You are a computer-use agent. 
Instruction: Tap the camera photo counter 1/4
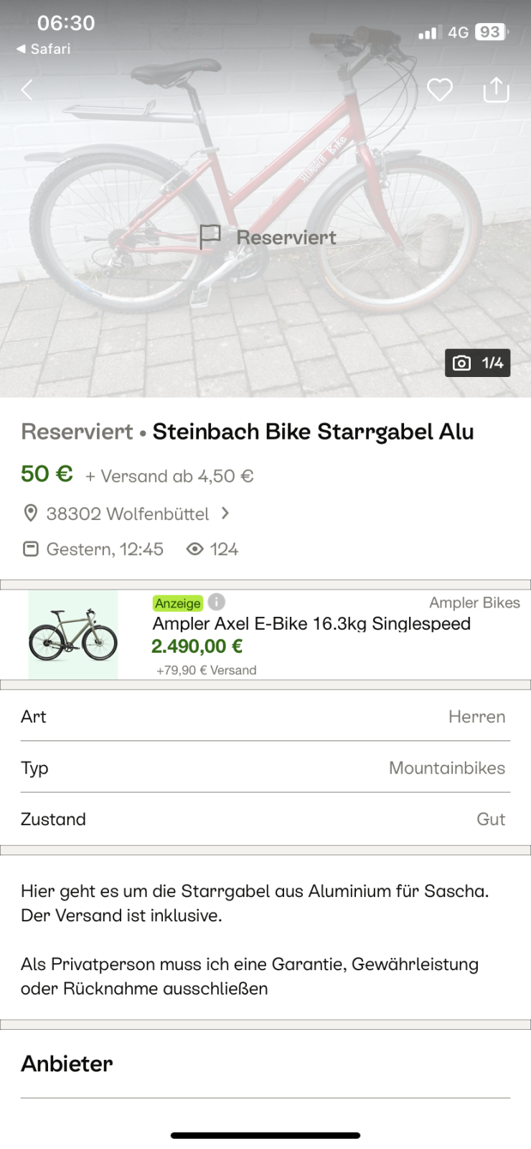coord(478,363)
